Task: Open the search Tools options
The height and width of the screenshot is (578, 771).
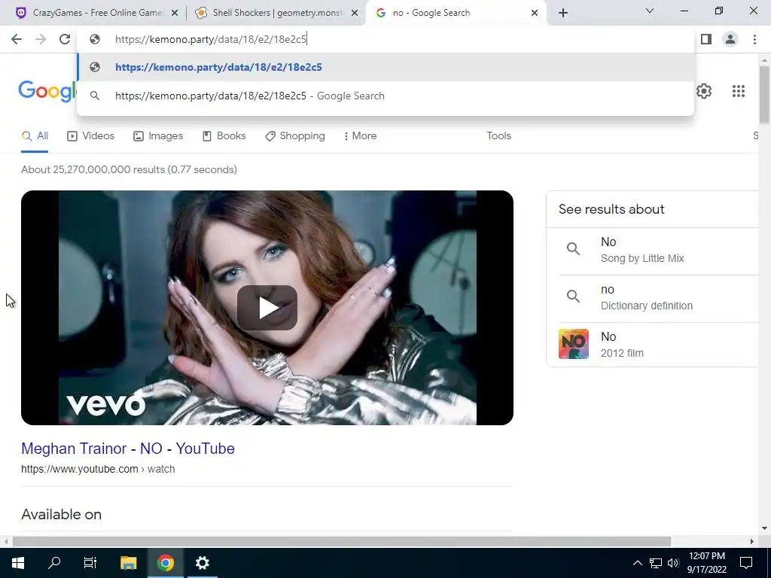Action: pyautogui.click(x=498, y=135)
